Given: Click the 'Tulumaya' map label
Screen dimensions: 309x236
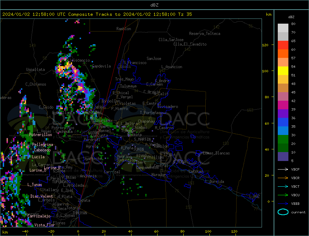Looking at the screenshot, I should (x=128, y=86).
